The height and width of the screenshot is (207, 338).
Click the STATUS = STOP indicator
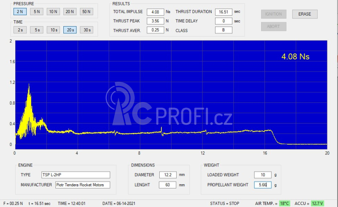(225, 203)
